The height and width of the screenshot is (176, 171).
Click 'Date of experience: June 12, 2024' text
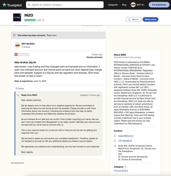(x=30, y=81)
